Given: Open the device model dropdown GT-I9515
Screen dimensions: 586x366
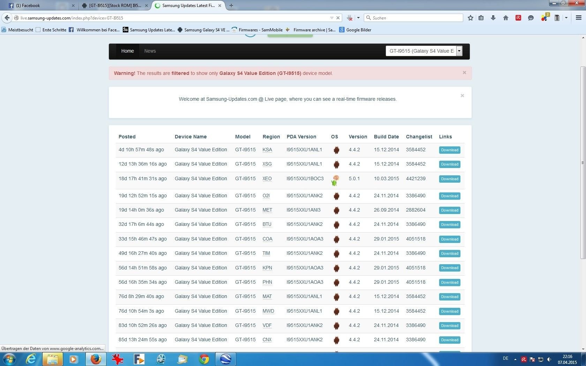Looking at the screenshot, I should [424, 51].
